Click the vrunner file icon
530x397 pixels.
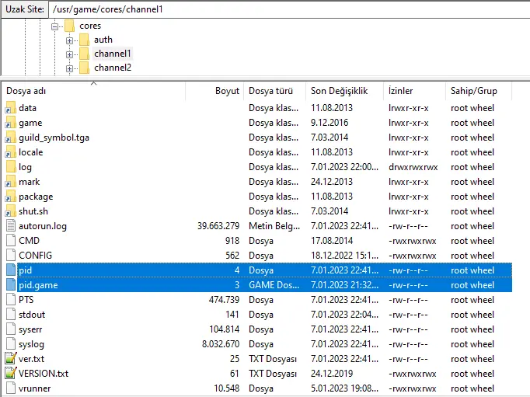(10, 388)
